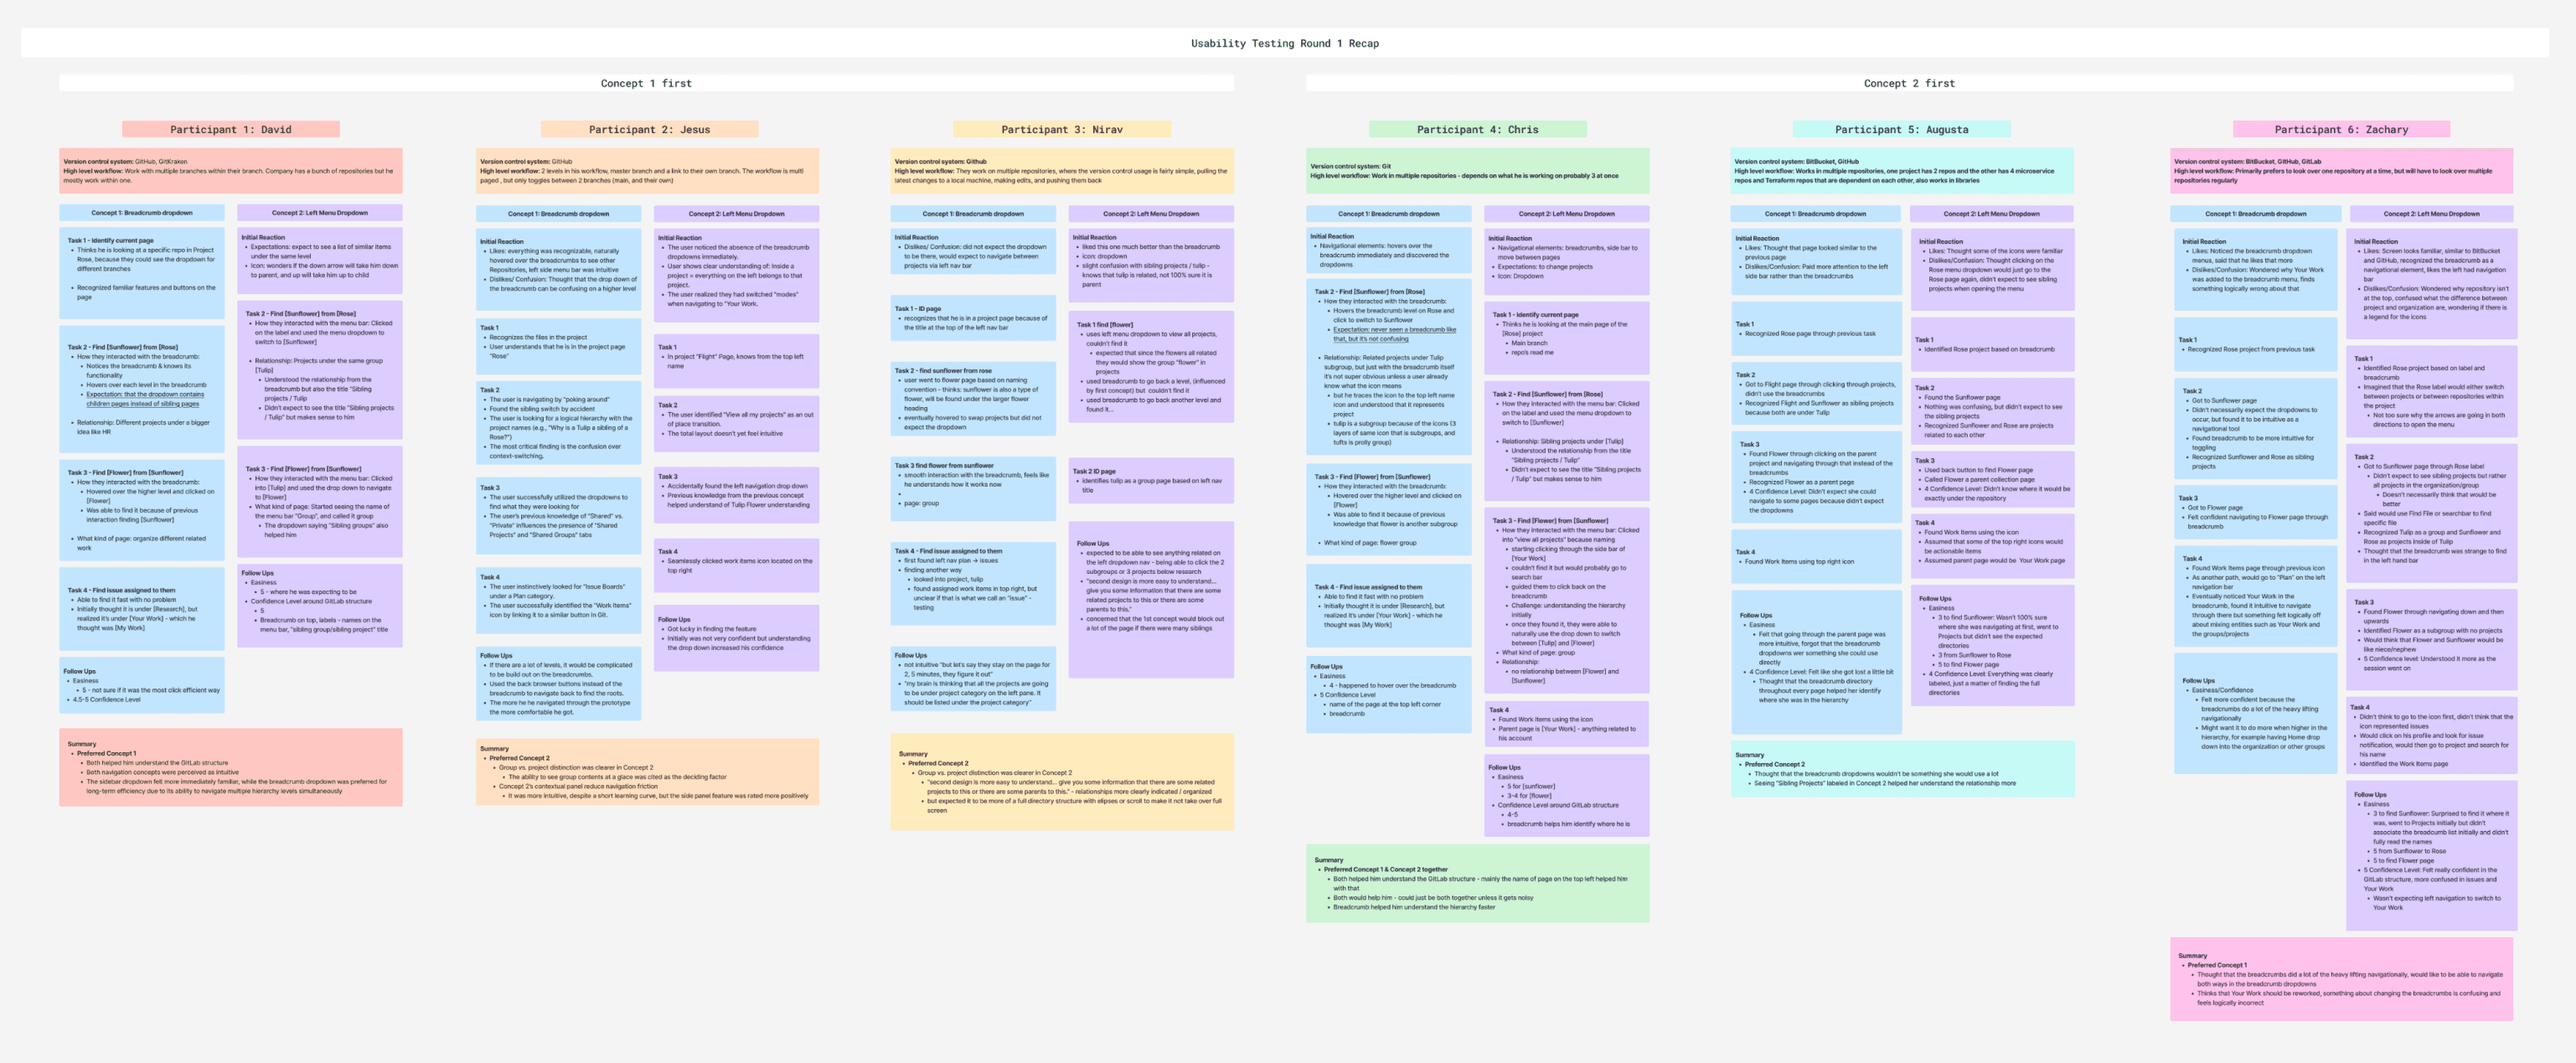Click Nirav's red version control system card
The height and width of the screenshot is (1063, 2576).
point(1061,171)
